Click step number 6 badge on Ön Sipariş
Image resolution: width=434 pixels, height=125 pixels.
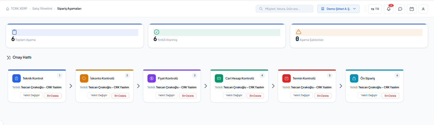click(397, 76)
